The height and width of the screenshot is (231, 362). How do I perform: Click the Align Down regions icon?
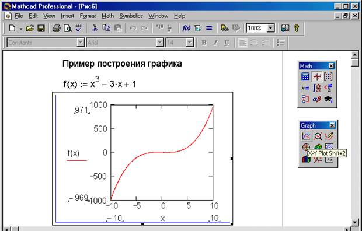coord(170,29)
